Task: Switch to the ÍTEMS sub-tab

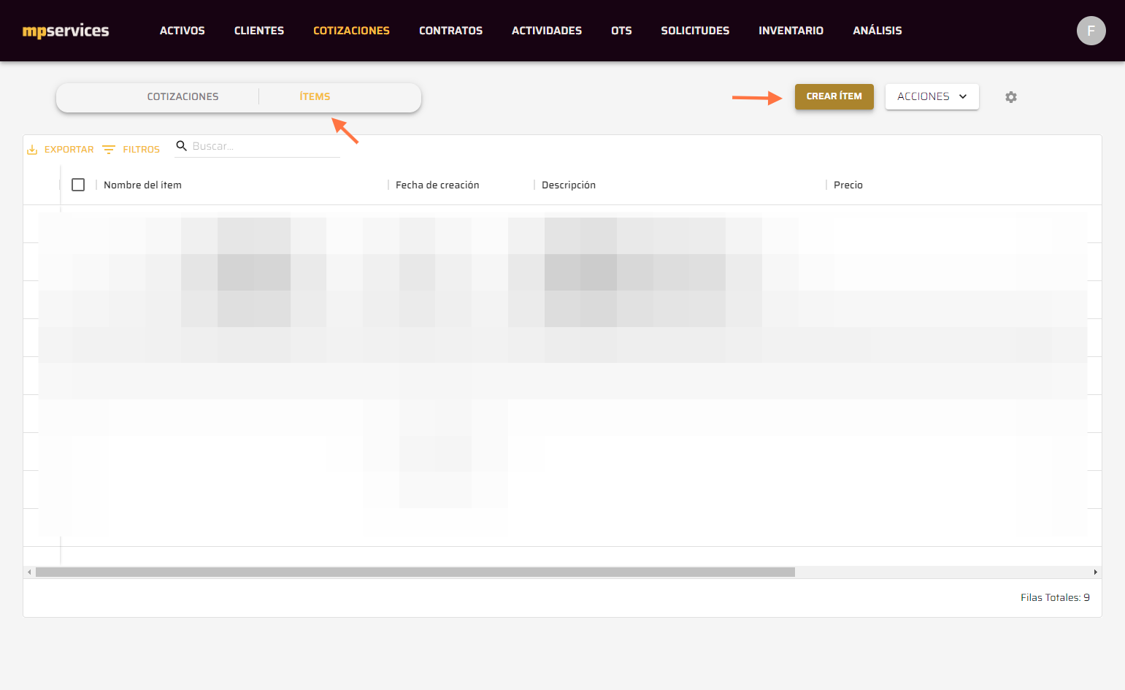Action: click(315, 97)
